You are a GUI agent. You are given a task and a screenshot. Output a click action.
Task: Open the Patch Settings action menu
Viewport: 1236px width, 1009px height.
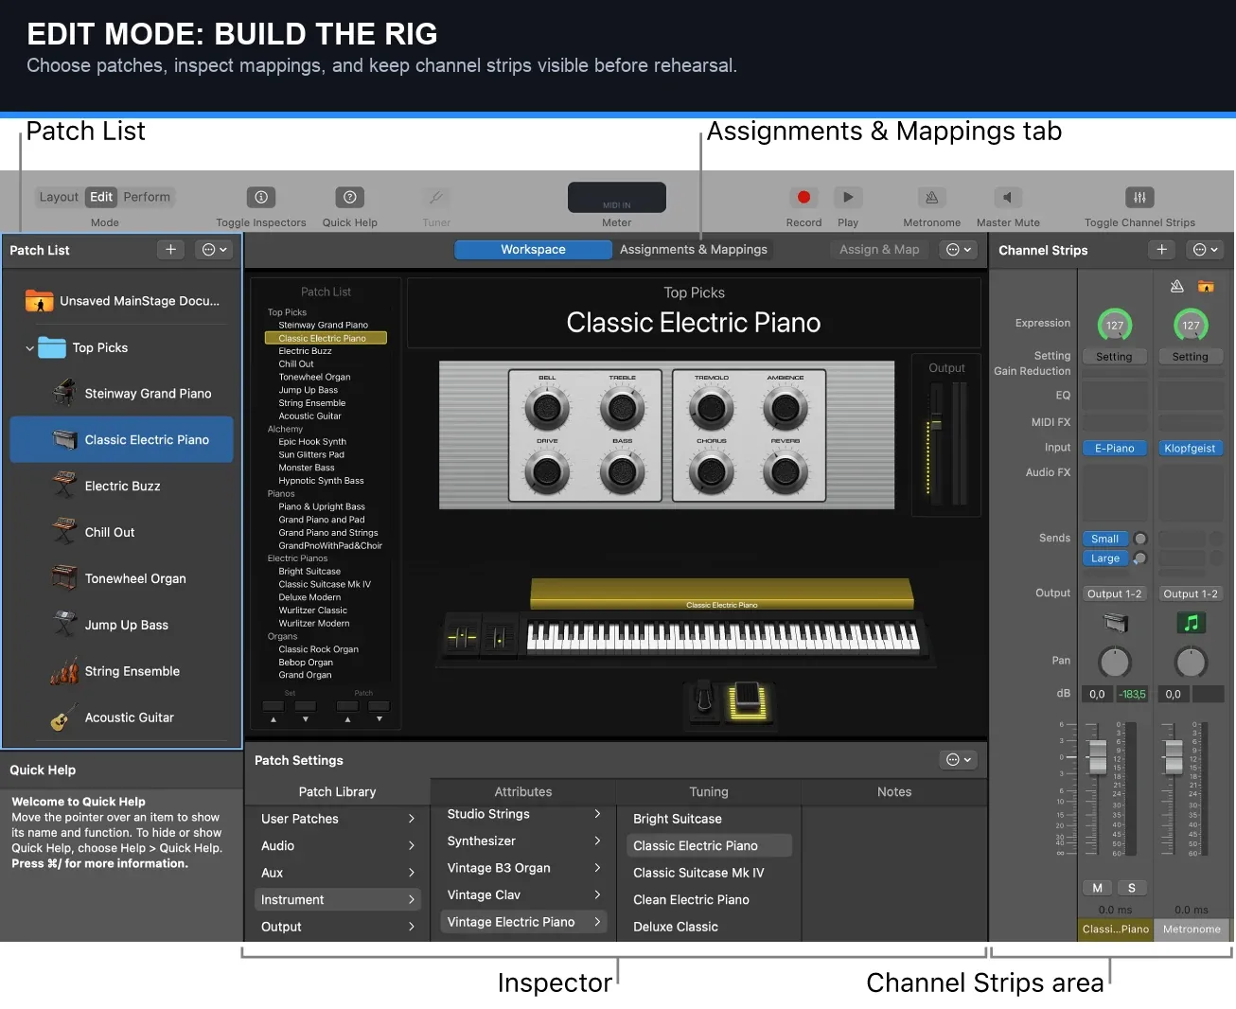[x=959, y=760]
